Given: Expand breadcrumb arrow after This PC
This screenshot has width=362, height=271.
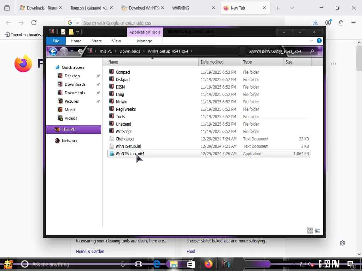Looking at the screenshot, I should click(116, 51).
